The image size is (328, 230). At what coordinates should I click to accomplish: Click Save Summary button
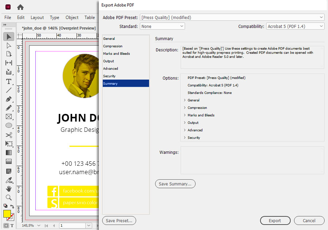click(x=175, y=184)
